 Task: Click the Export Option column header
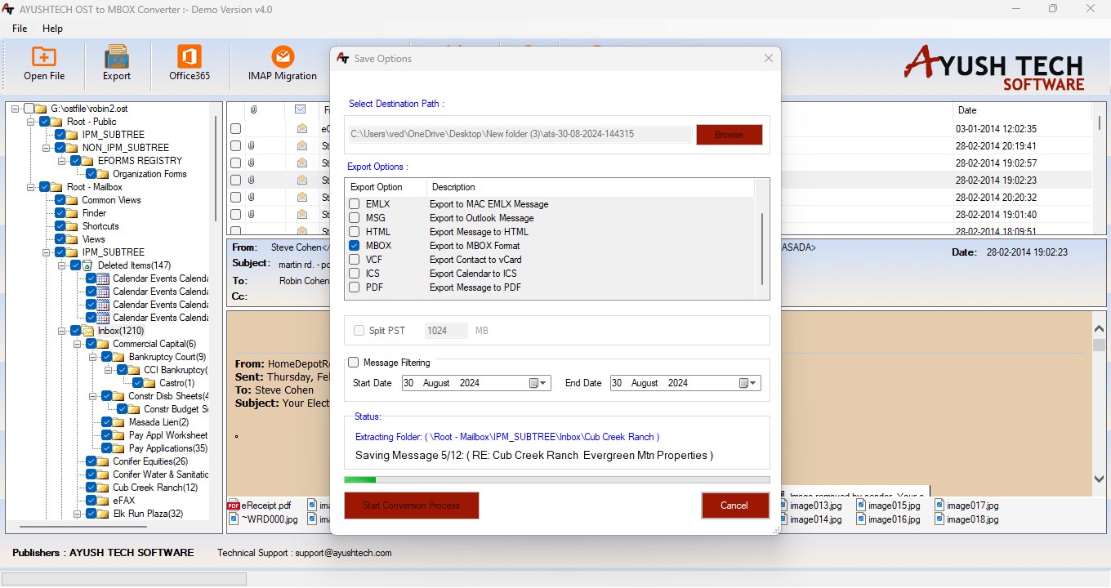386,187
